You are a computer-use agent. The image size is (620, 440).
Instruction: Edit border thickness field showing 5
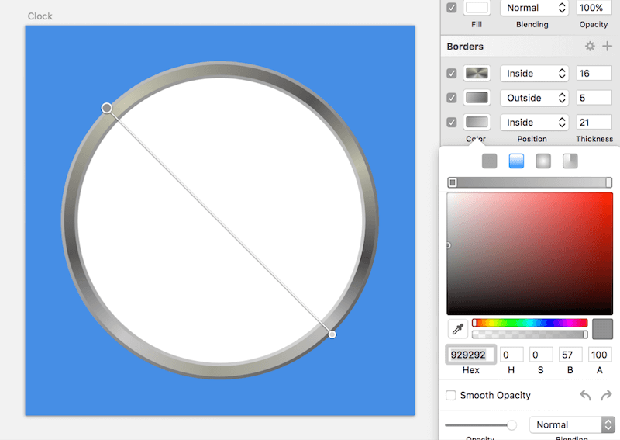[x=594, y=98]
